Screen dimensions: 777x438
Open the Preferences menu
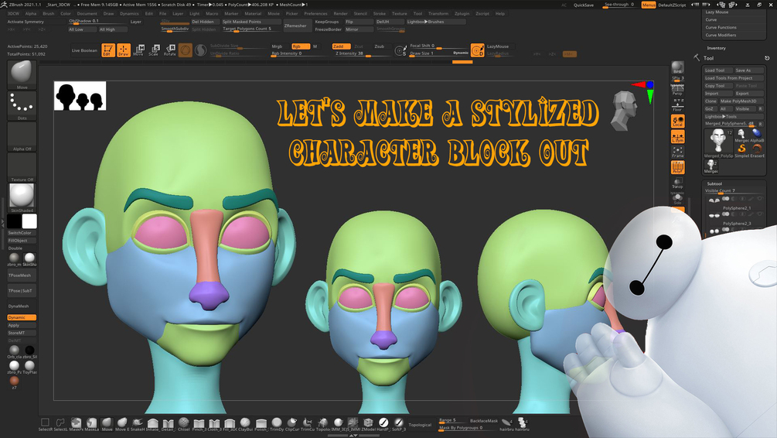coord(315,13)
